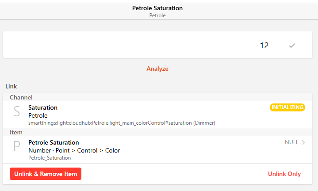
Task: Choose the Unlink Only button
Action: [284, 174]
